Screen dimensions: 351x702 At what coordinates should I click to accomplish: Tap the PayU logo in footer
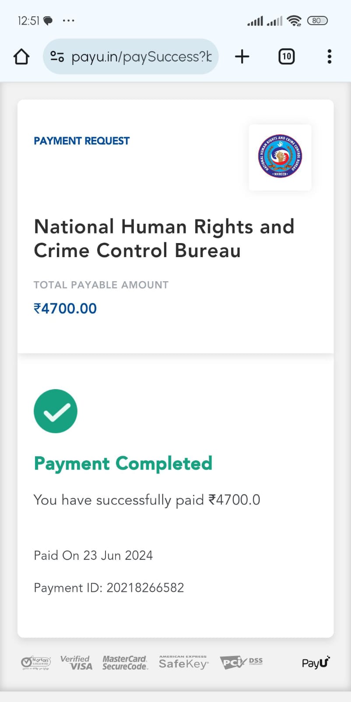pos(316,663)
